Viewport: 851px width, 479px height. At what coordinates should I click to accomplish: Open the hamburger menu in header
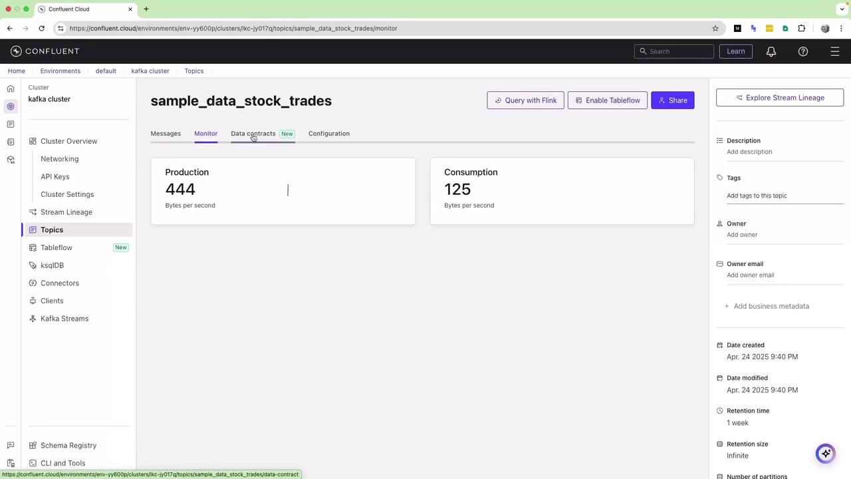pos(835,51)
